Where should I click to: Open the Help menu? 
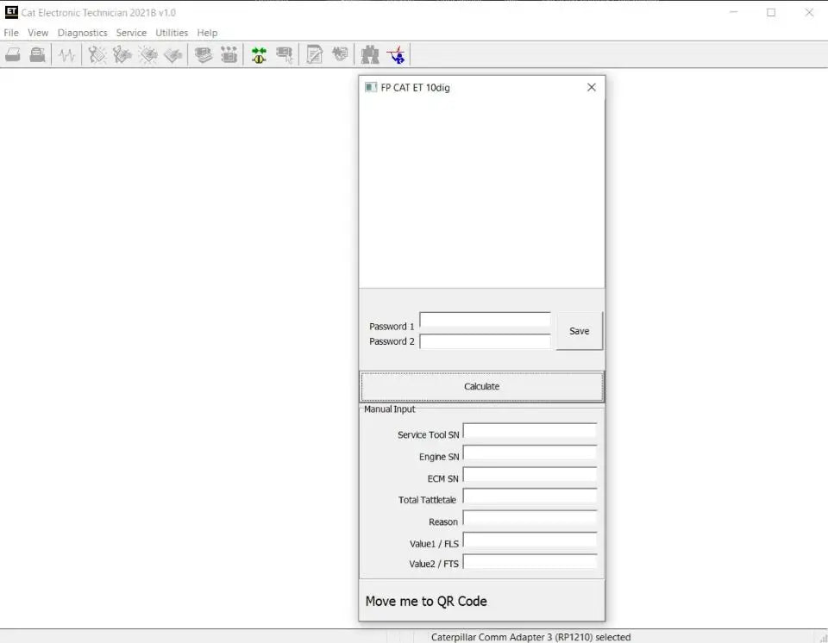click(207, 32)
